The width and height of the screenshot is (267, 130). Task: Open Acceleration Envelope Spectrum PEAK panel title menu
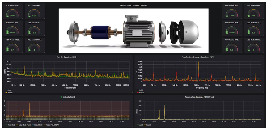[x=200, y=57]
